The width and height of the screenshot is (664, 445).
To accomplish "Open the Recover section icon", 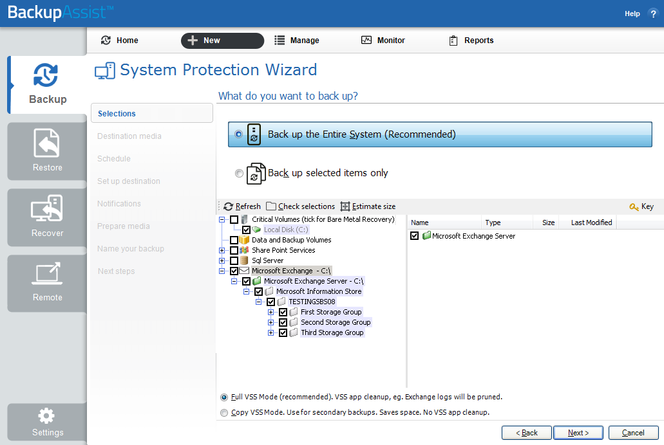I will (46, 208).
